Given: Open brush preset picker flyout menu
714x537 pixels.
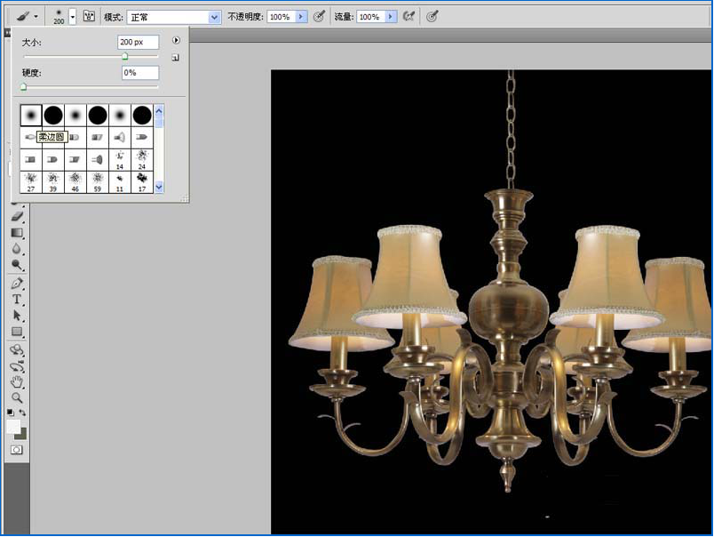Looking at the screenshot, I should [x=176, y=40].
